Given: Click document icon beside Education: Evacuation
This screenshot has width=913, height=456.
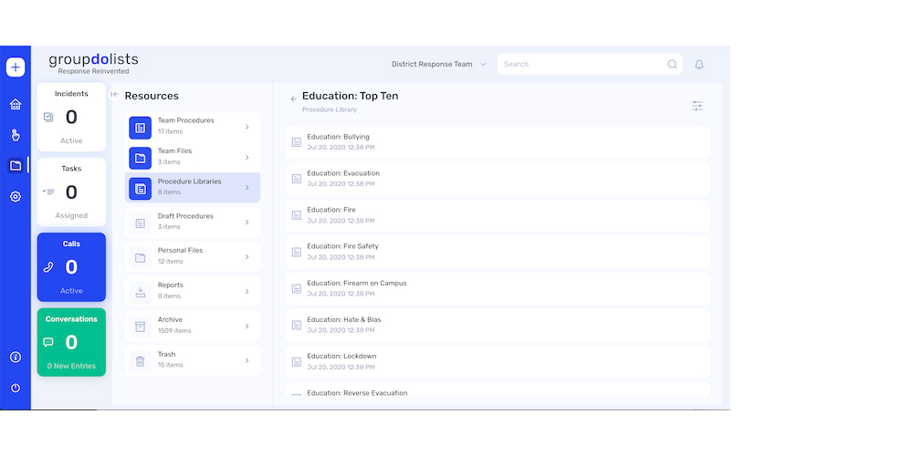Looking at the screenshot, I should tap(297, 179).
